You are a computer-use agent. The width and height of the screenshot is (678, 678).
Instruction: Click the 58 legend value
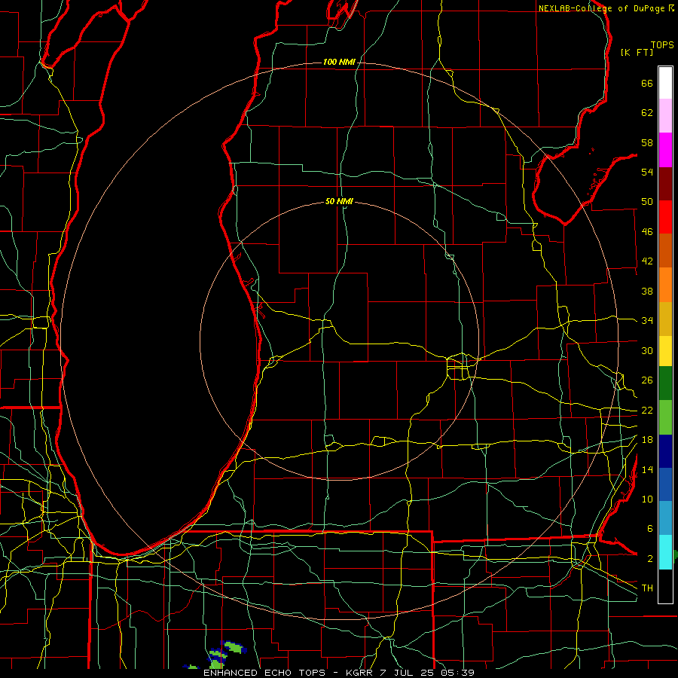click(x=647, y=142)
